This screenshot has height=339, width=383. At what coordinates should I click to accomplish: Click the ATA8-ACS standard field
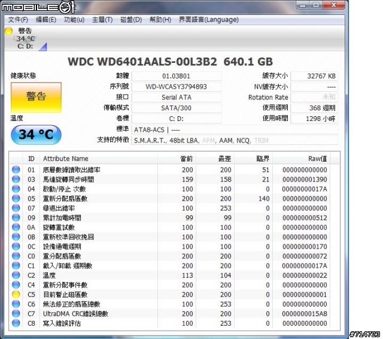pyautogui.click(x=235, y=130)
